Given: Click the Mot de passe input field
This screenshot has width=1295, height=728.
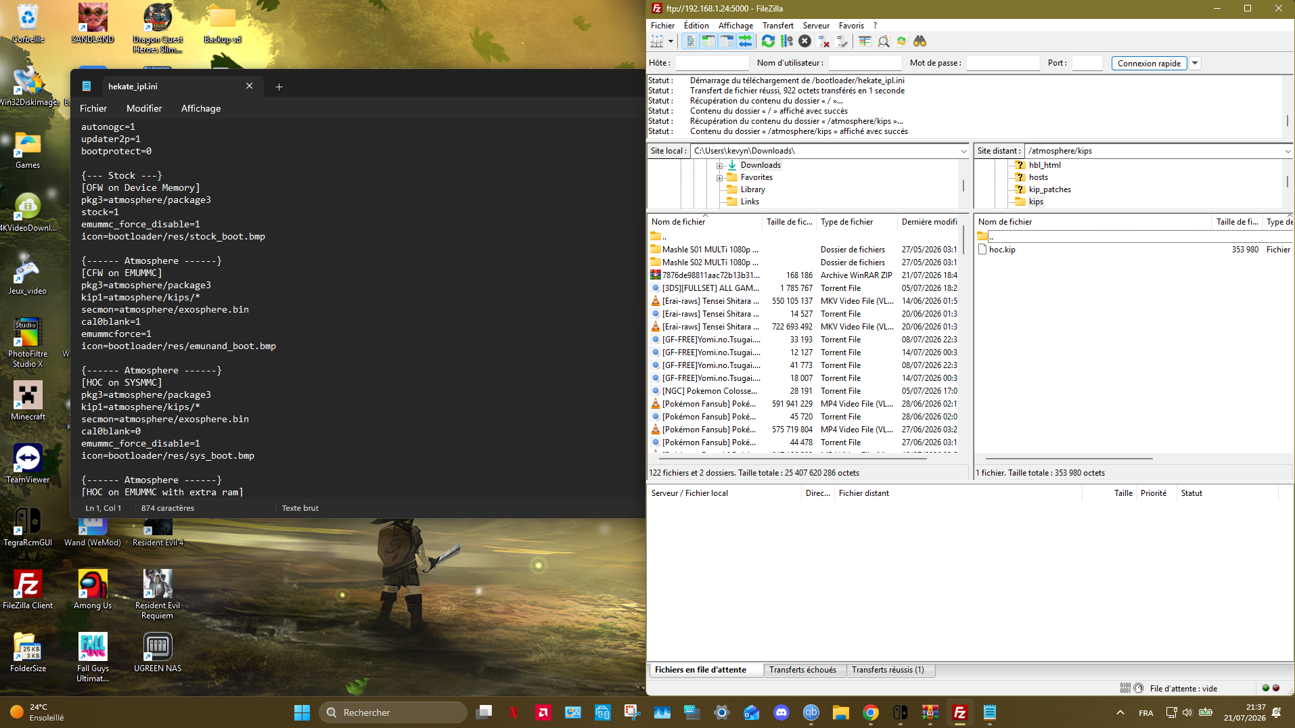Looking at the screenshot, I should pos(1003,63).
